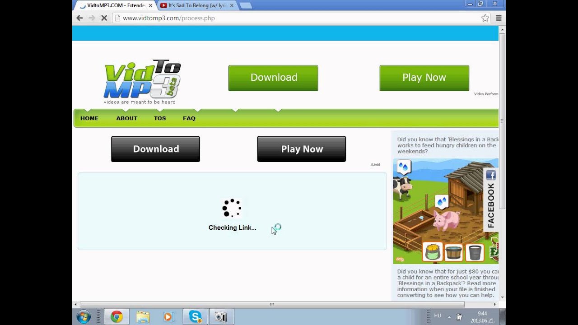Open the TOS navigation item

(x=160, y=118)
